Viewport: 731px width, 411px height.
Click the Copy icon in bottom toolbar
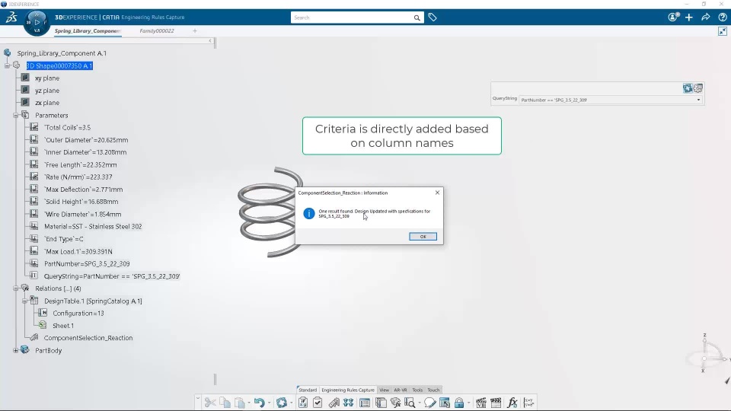click(225, 403)
